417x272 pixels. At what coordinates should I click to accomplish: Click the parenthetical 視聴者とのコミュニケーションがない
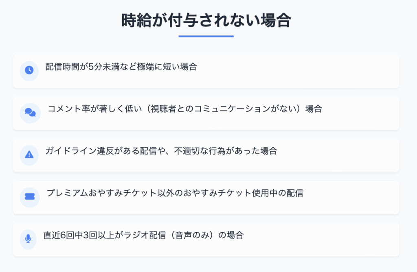click(224, 109)
